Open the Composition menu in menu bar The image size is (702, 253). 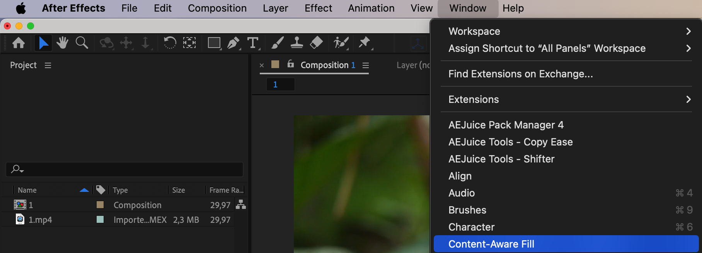coord(217,8)
